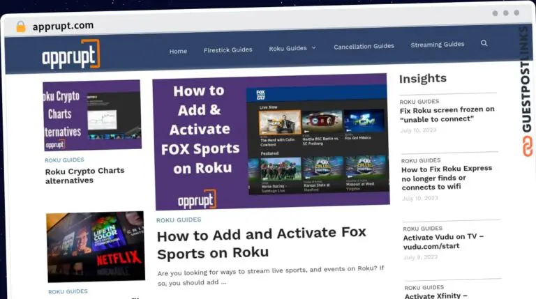The width and height of the screenshot is (536, 299).
Task: Click the padlock icon beside the URL
Action: click(x=21, y=26)
